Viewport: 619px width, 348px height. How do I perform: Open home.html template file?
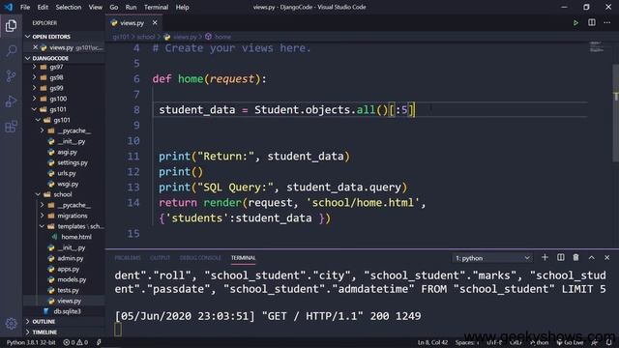click(x=76, y=237)
